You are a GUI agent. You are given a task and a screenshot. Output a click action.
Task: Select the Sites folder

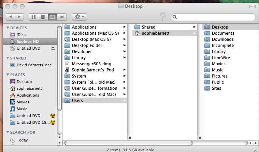(231, 88)
